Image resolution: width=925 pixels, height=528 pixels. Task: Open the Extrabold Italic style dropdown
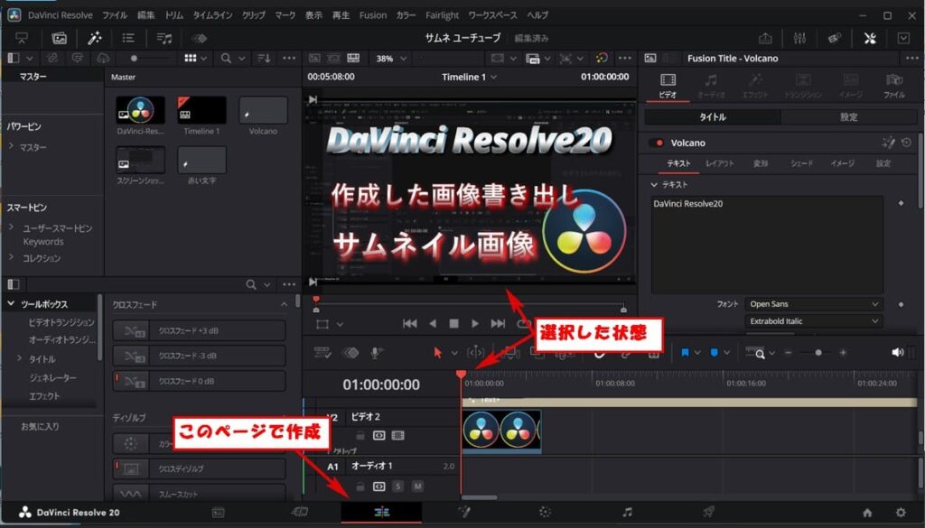pos(814,321)
